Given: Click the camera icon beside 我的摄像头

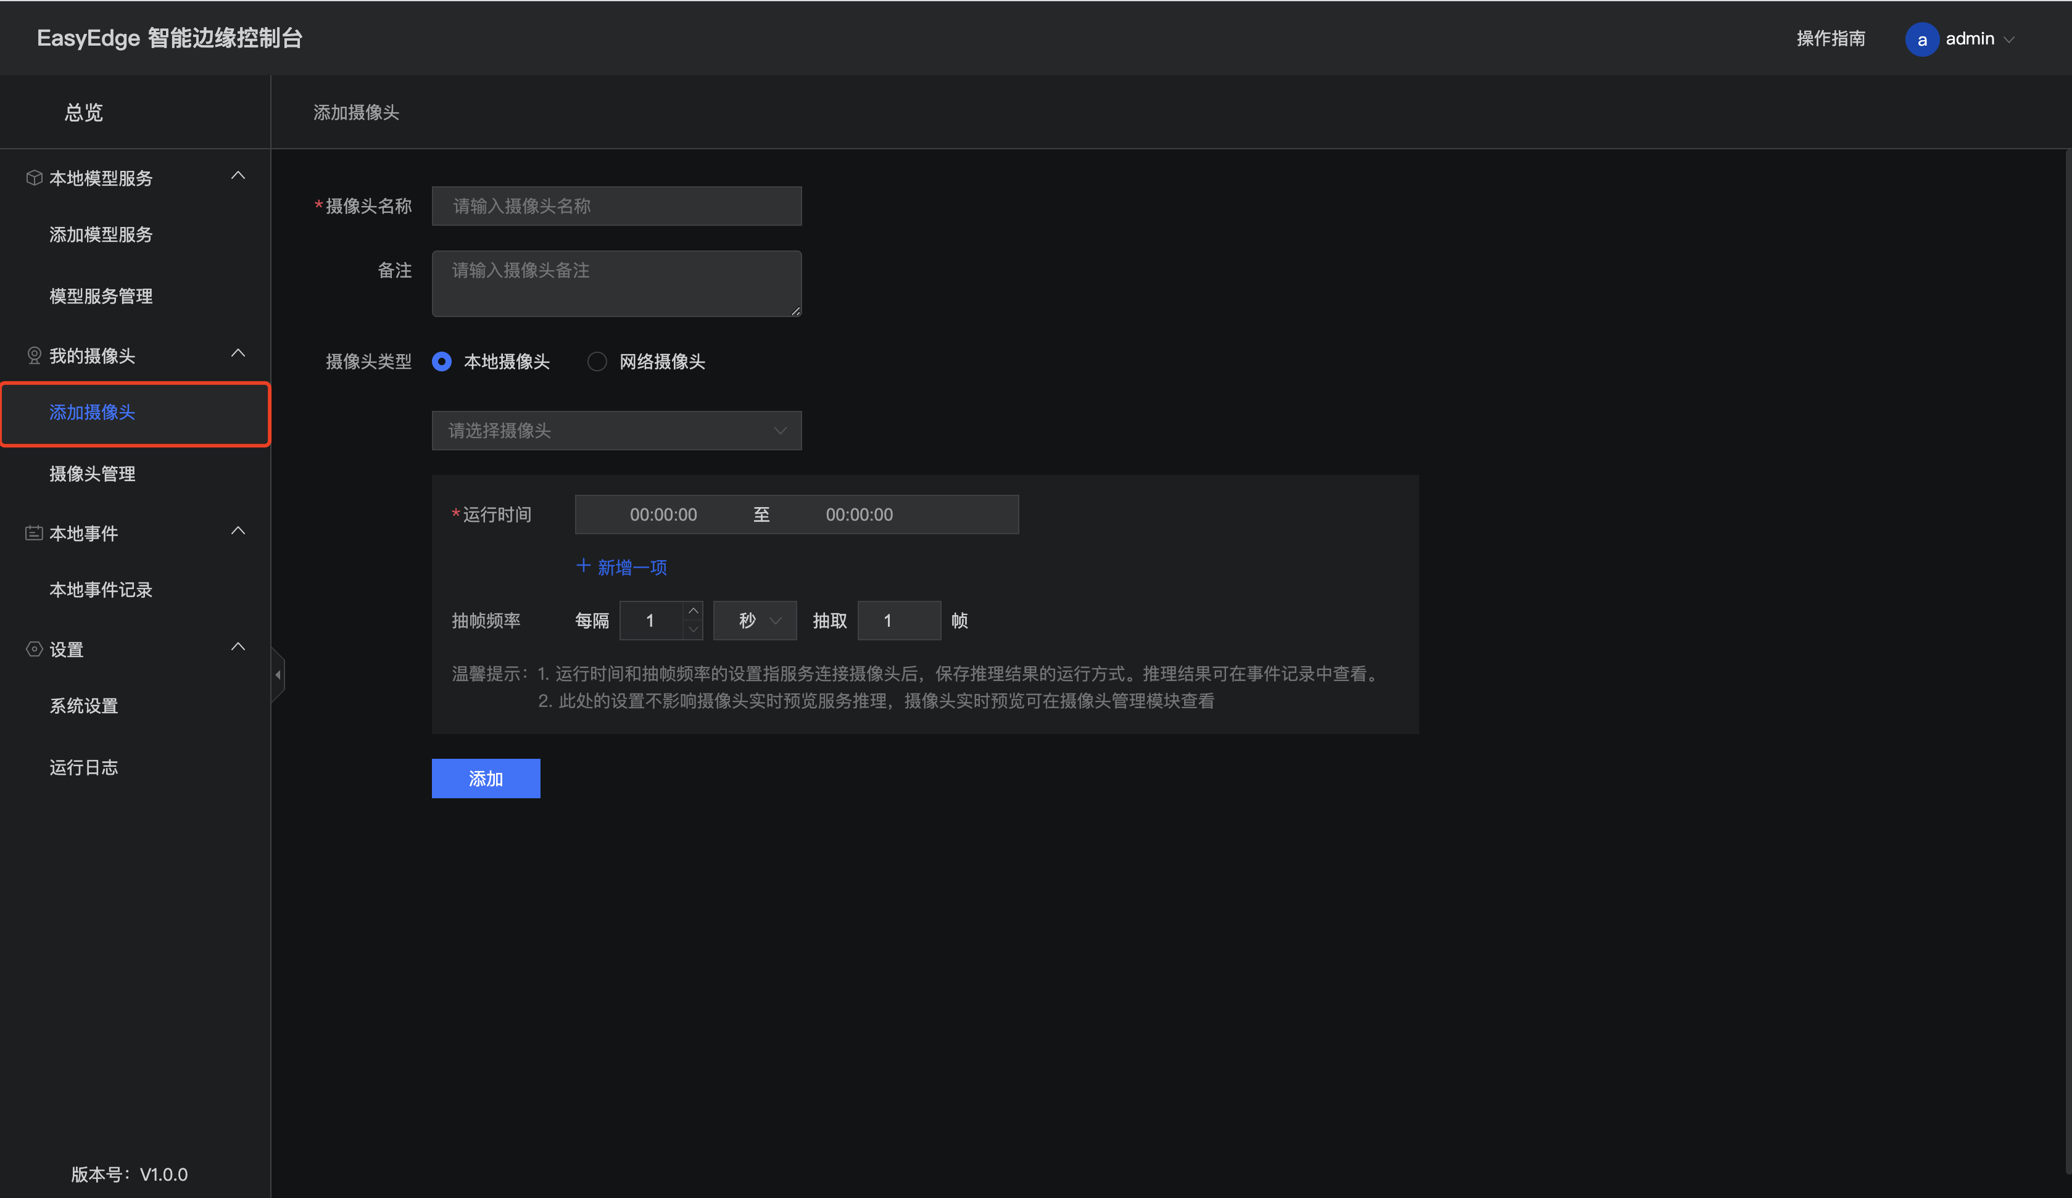Looking at the screenshot, I should point(34,355).
